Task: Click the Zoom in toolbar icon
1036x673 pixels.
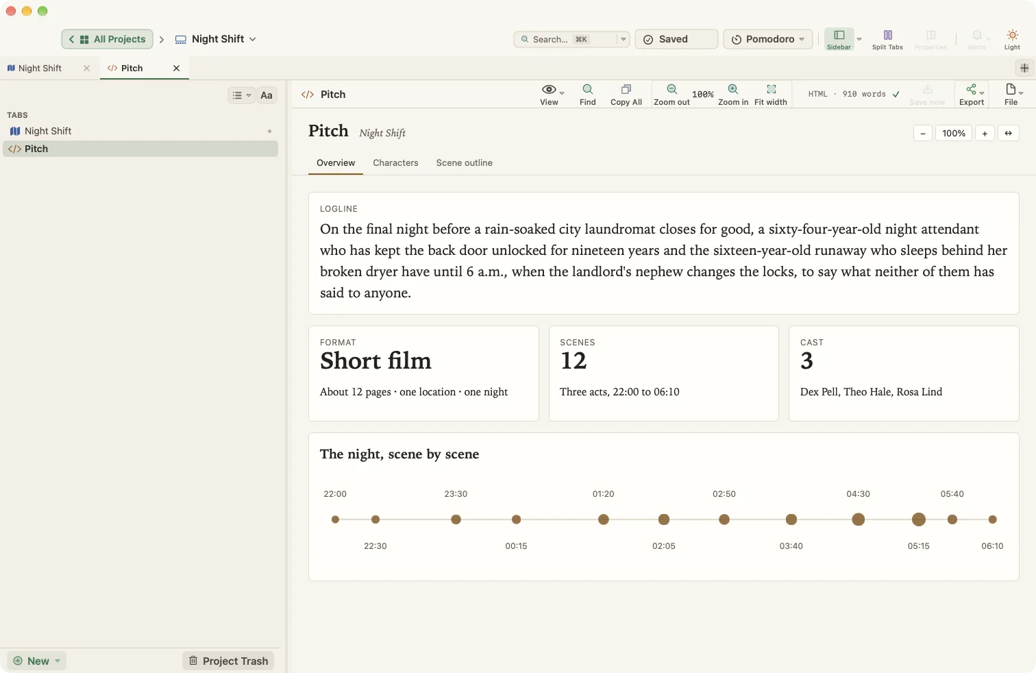Action: (x=732, y=89)
